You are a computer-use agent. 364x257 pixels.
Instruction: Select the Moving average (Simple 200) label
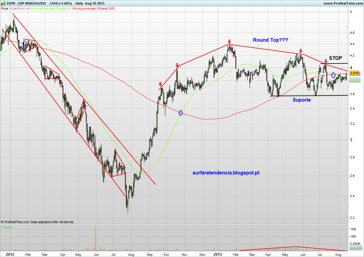pos(93,9)
